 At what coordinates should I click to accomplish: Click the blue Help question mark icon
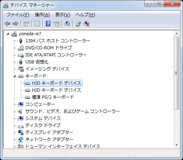(x=48, y=24)
